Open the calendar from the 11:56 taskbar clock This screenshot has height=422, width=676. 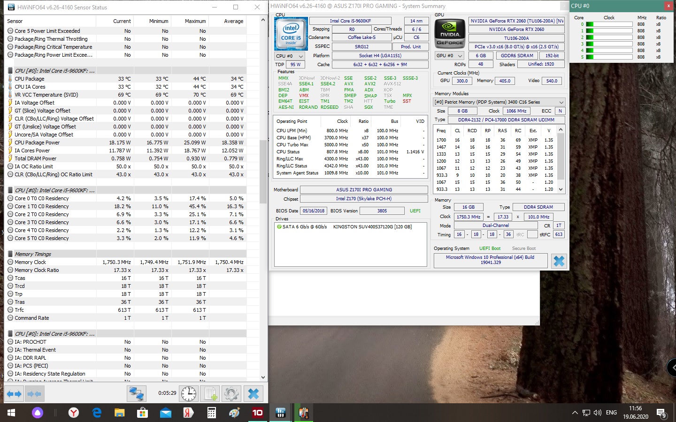coord(636,413)
